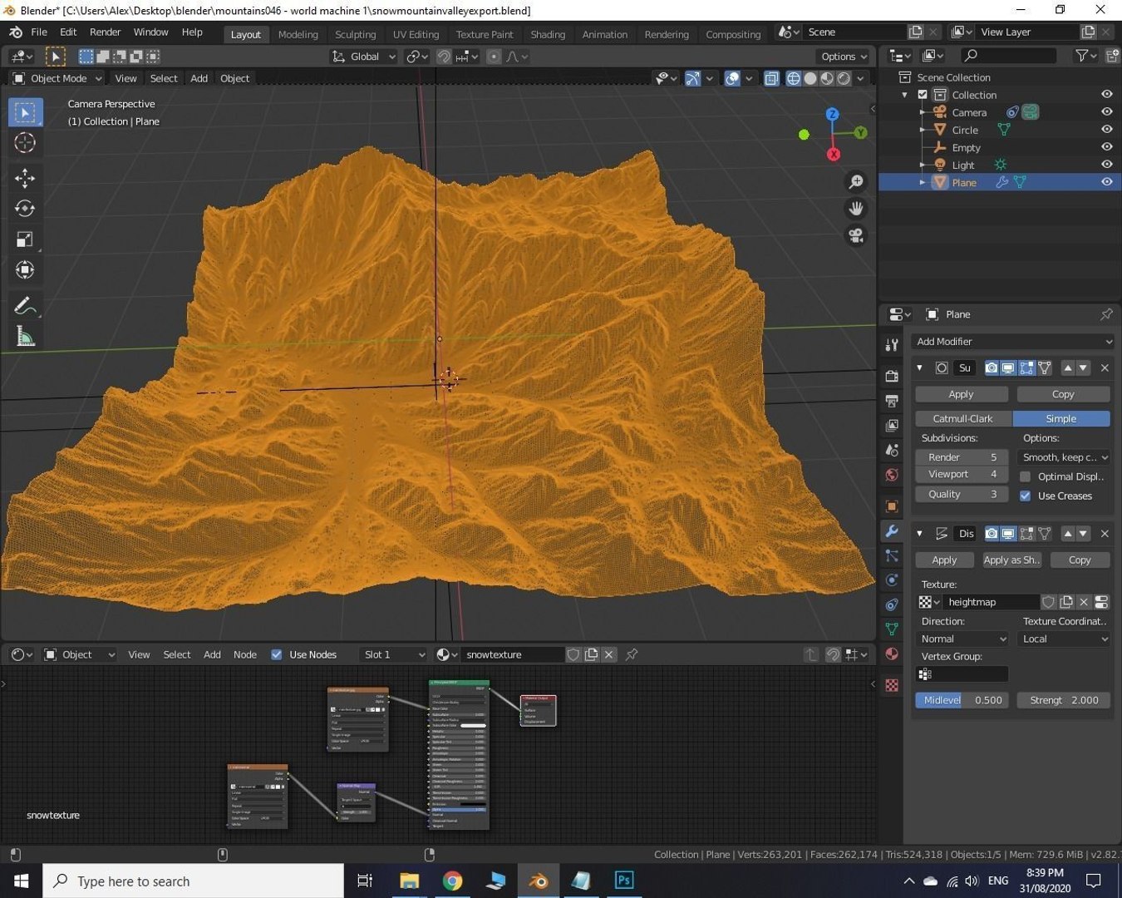Collapse the Subdivision modifier panel
The height and width of the screenshot is (898, 1122).
click(x=920, y=368)
